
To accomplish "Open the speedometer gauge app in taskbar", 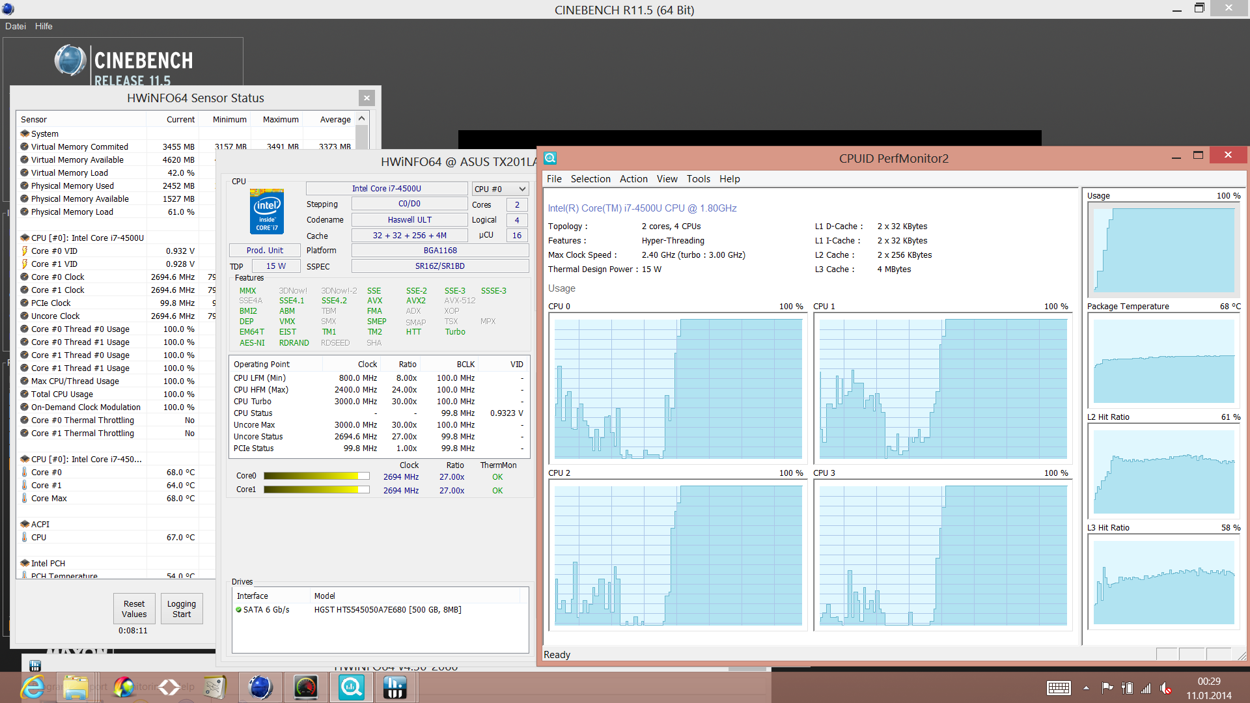I will [x=306, y=687].
